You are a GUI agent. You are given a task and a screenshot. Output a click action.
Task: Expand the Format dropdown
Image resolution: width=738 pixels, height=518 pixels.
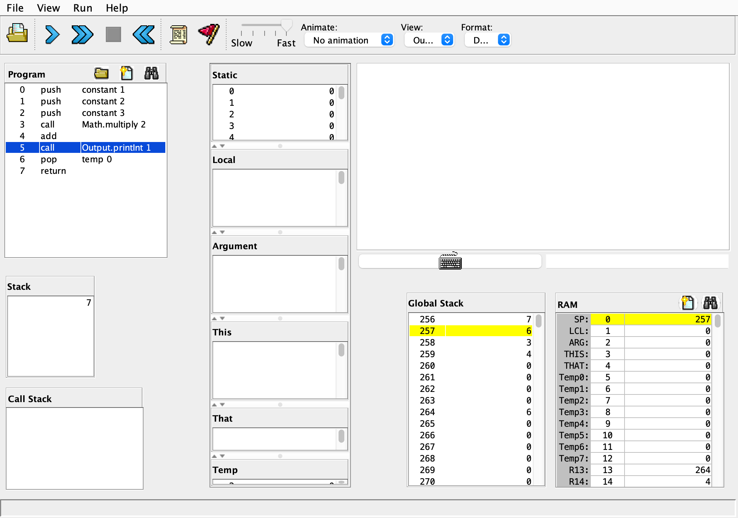[x=488, y=40]
